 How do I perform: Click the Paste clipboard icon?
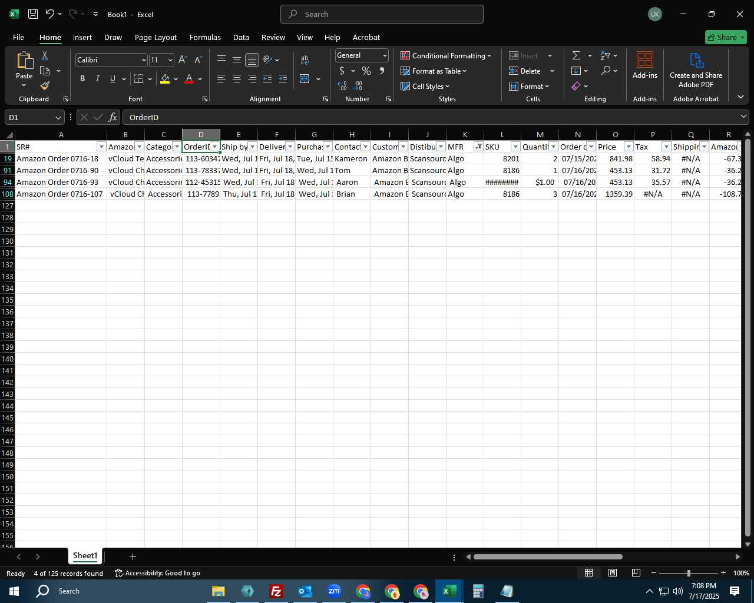[24, 60]
